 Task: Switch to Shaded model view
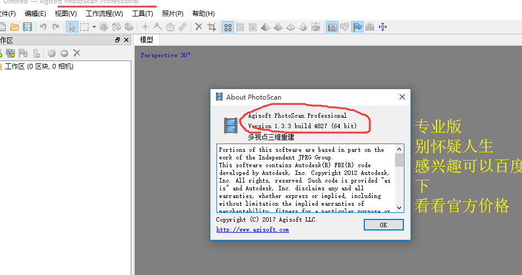pyautogui.click(x=265, y=27)
